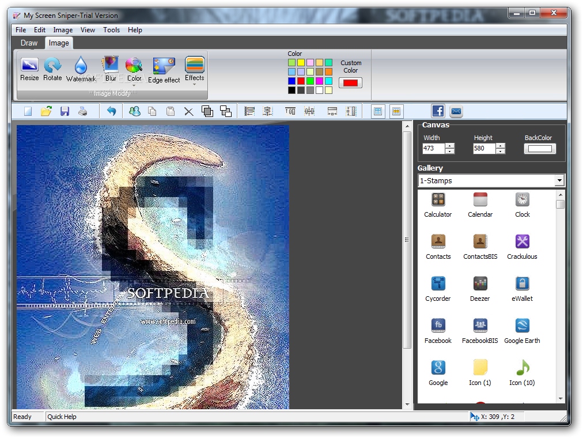The image size is (583, 438).
Task: Open the View menu
Action: [x=88, y=30]
